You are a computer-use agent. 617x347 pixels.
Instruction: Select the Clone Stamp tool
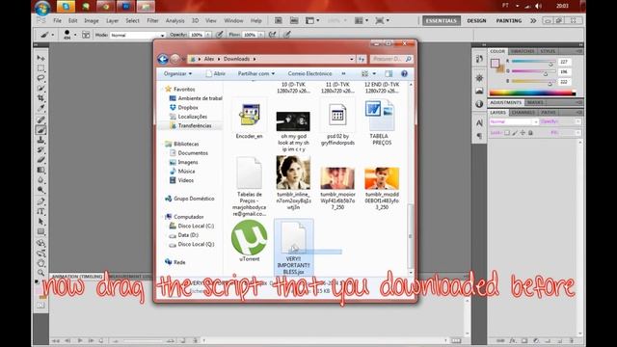40,140
